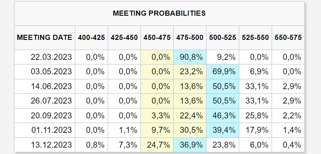The width and height of the screenshot is (321, 154).
Task: Click the 14.06.2023 meeting date
Action: pos(51,87)
